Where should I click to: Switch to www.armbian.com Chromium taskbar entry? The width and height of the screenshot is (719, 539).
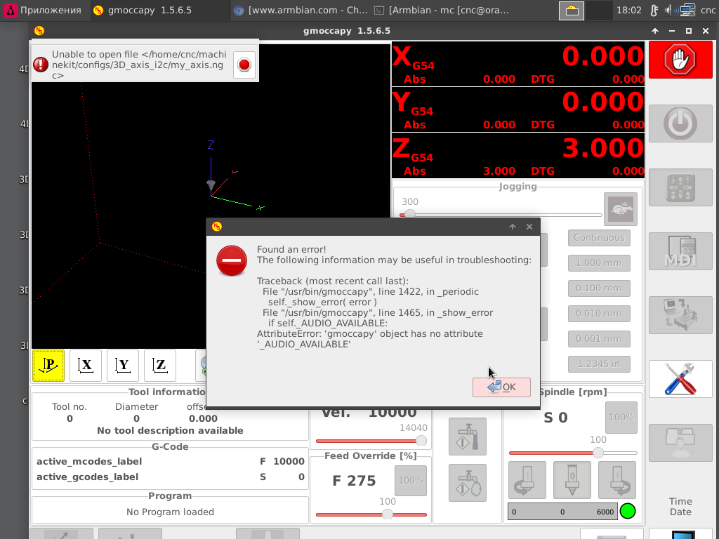301,10
